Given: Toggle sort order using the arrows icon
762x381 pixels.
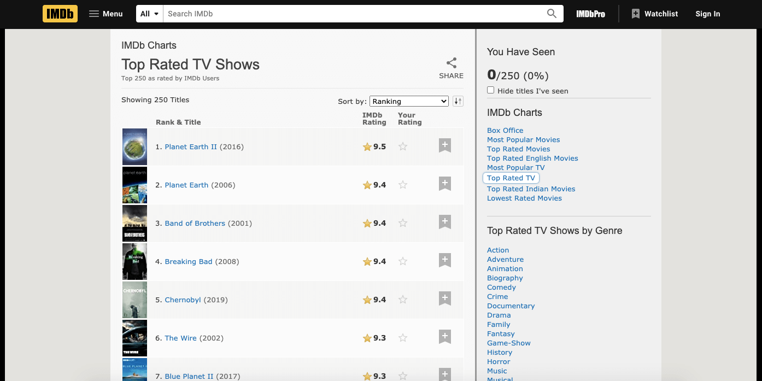Looking at the screenshot, I should tap(458, 101).
